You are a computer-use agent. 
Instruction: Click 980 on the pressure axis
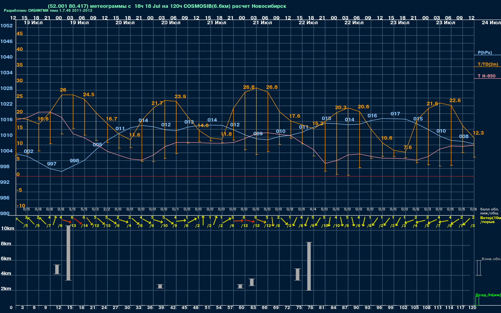click(x=5, y=214)
